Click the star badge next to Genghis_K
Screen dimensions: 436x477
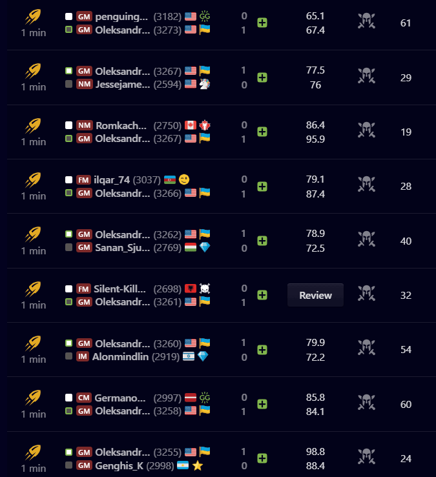pos(198,465)
